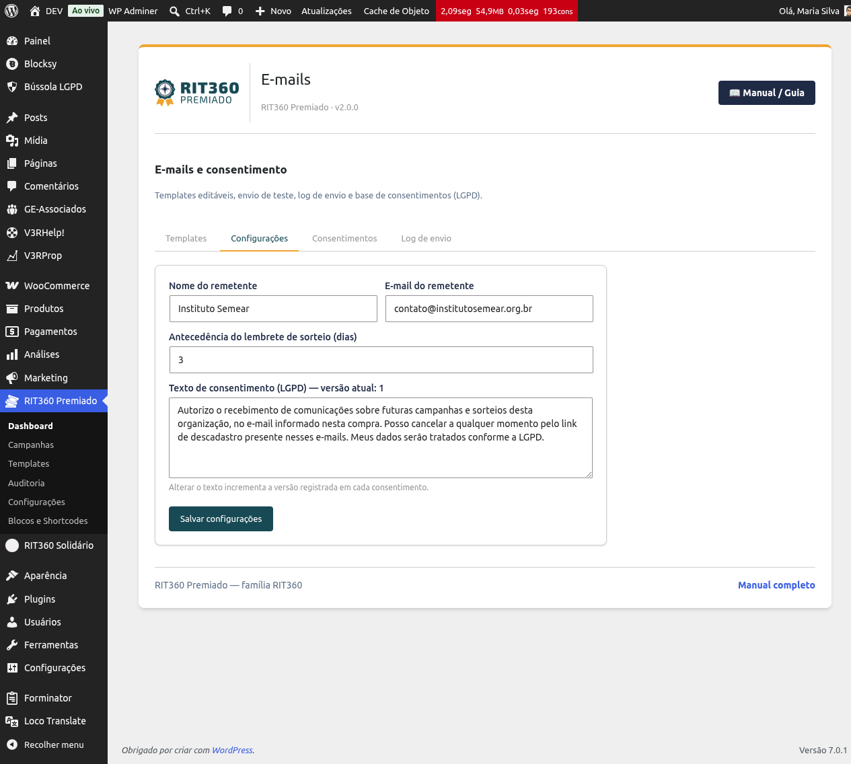Collapse menu via Recolher menu arrow icon
The height and width of the screenshot is (764, 851).
click(12, 744)
